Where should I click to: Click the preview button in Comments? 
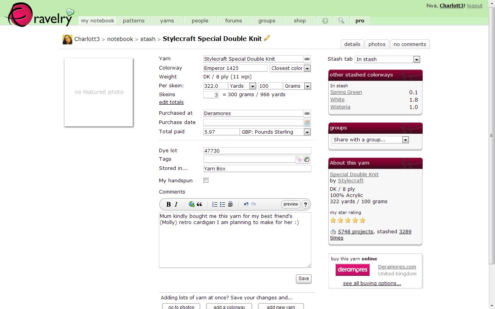291,204
